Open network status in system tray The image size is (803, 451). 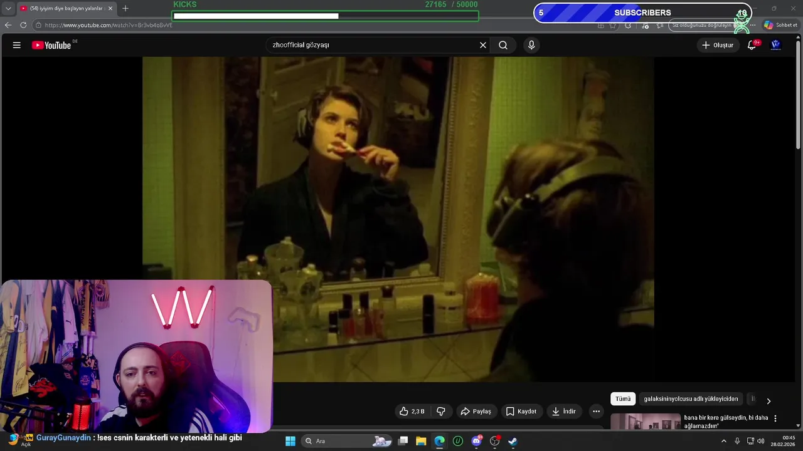pyautogui.click(x=750, y=441)
